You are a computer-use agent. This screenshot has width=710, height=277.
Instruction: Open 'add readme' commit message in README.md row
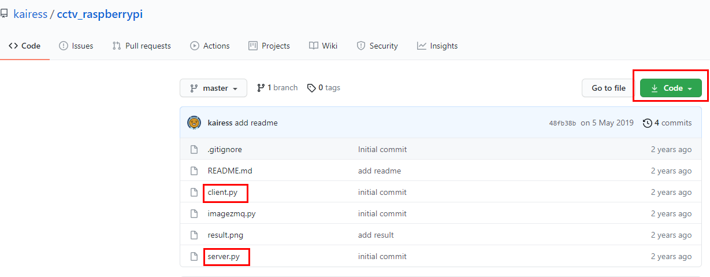[x=380, y=171]
